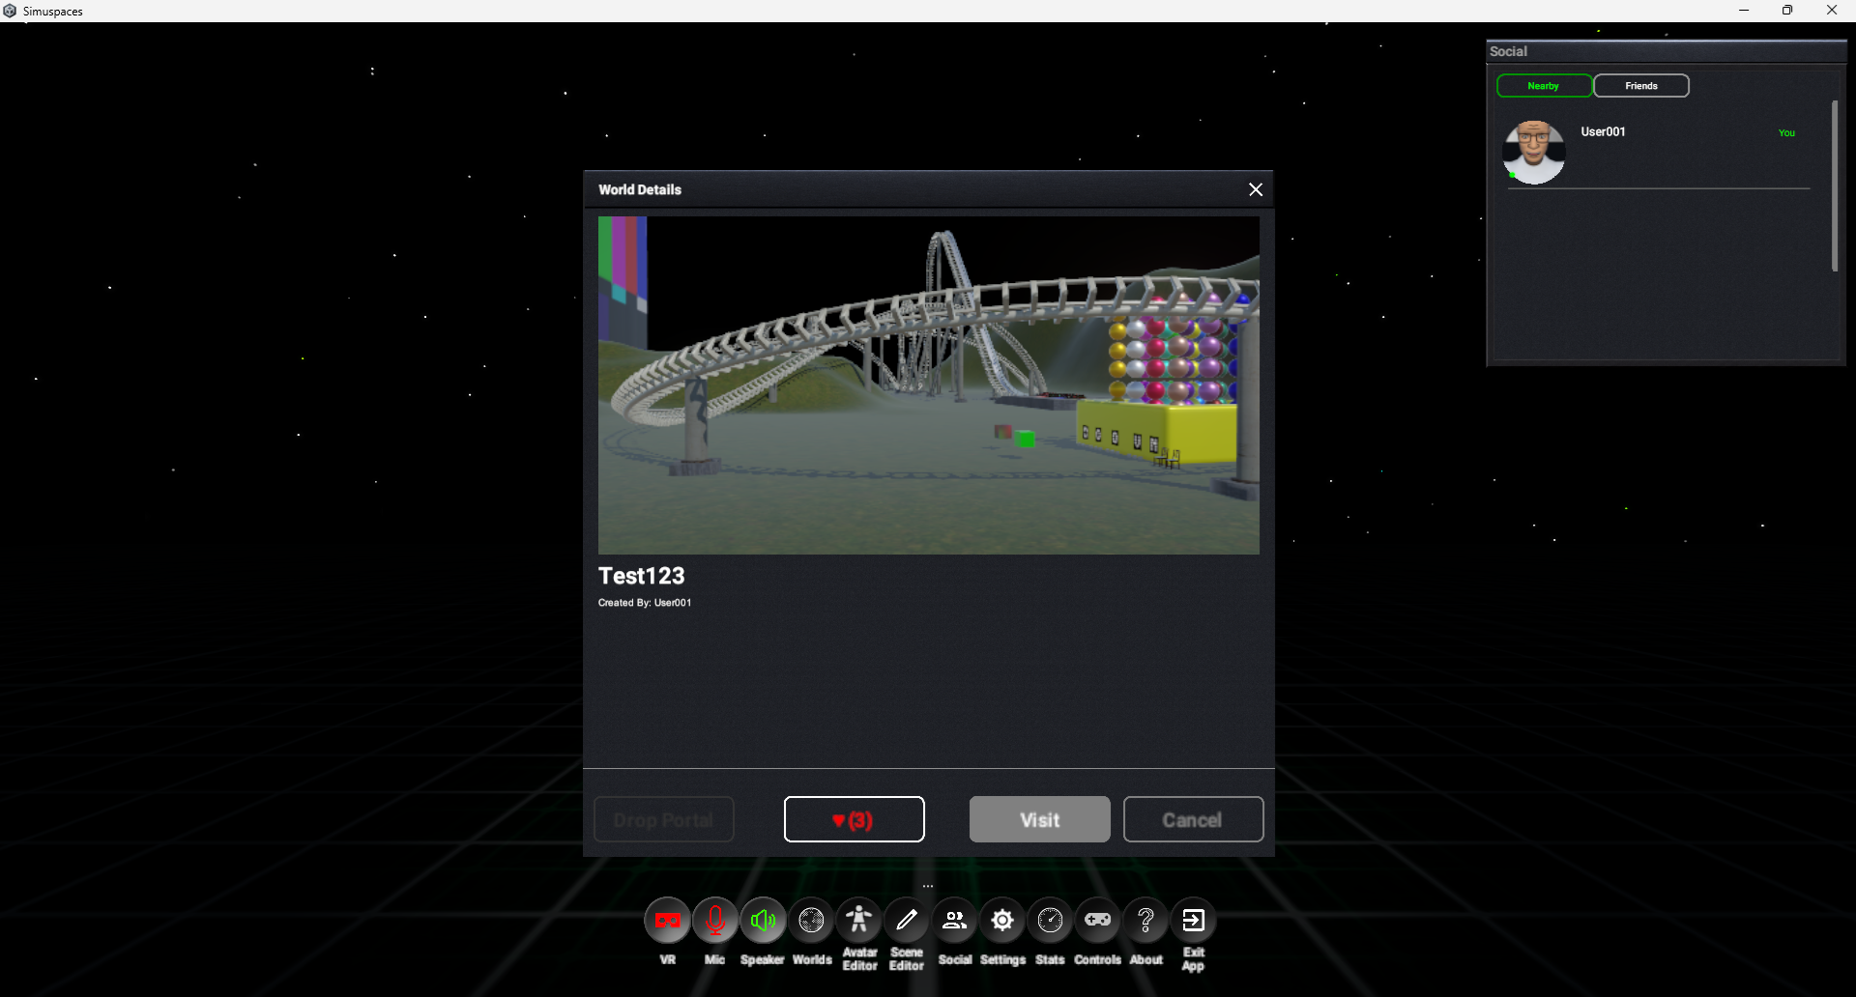This screenshot has height=997, width=1856.
Task: Click the ellipsis handle above the toolbar
Action: 928,886
